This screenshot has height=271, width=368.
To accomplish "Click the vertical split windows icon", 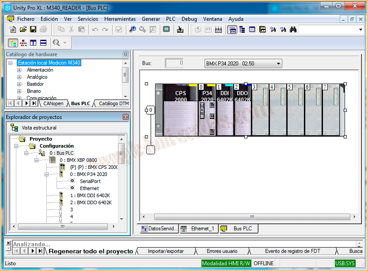I will coord(33,42).
